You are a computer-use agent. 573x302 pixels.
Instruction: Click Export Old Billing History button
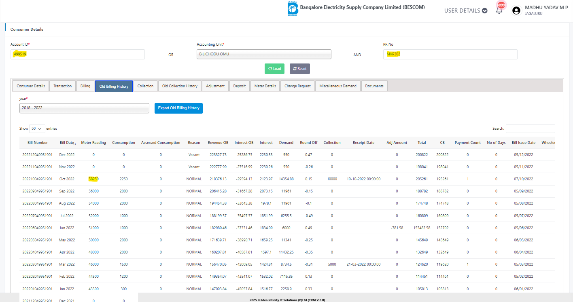pyautogui.click(x=178, y=108)
